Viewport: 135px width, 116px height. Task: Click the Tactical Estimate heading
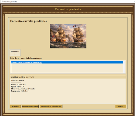click(18, 80)
